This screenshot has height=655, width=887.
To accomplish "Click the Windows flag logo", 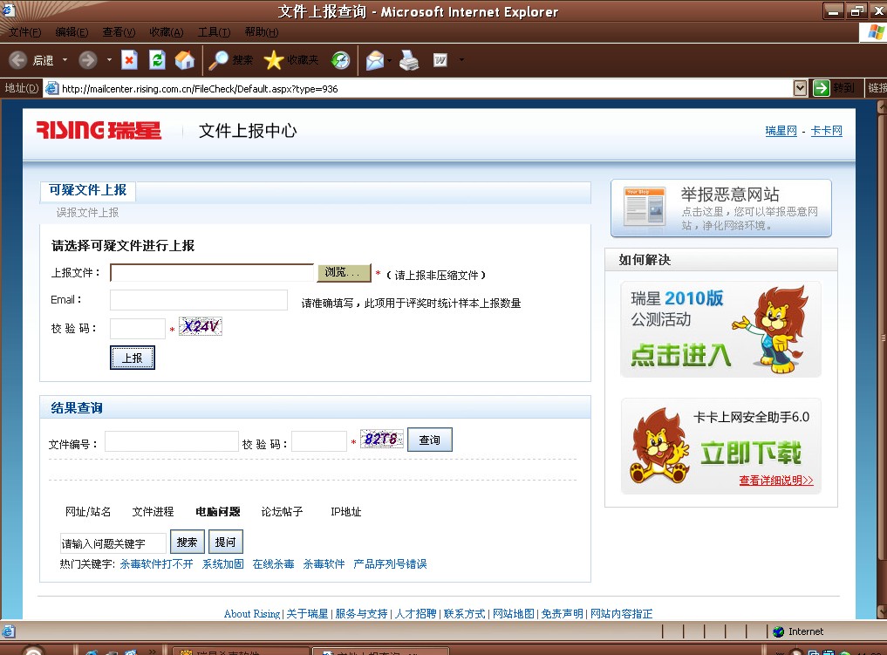I will tap(875, 32).
